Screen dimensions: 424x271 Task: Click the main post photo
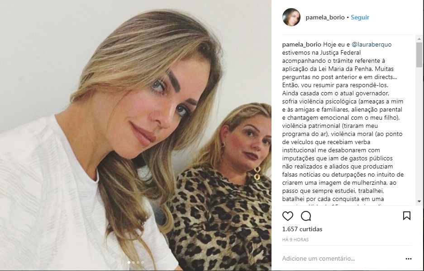click(x=135, y=135)
